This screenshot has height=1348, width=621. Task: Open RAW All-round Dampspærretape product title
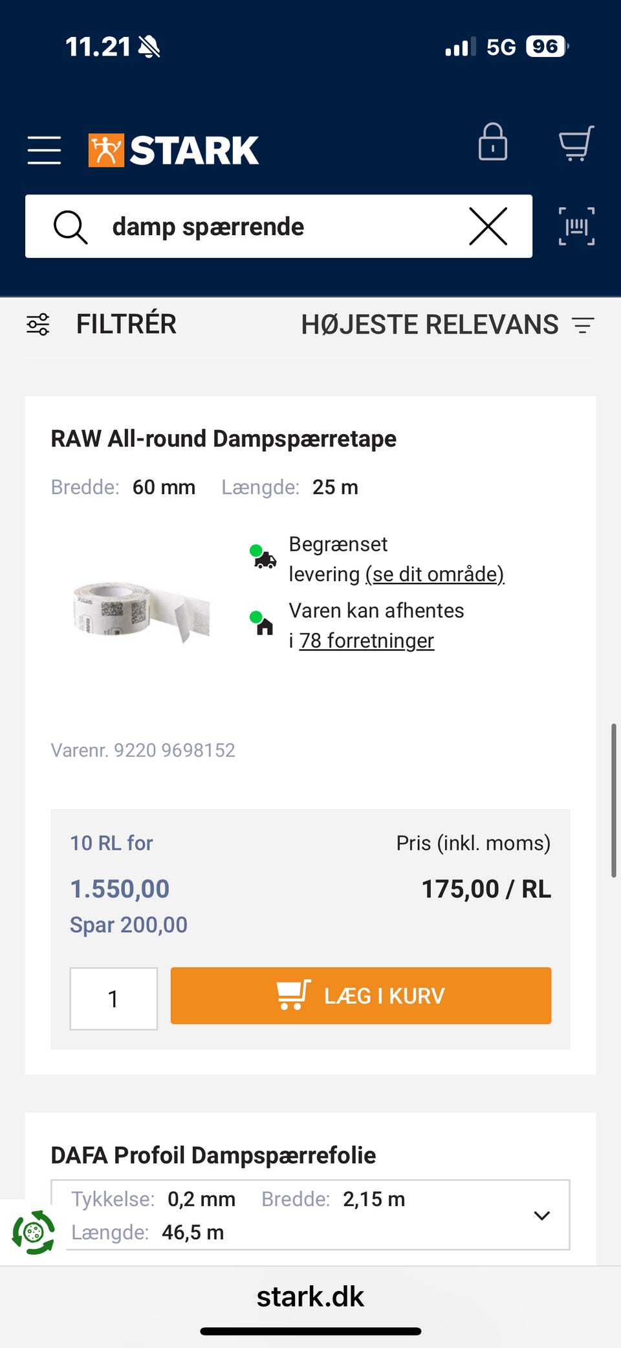pyautogui.click(x=223, y=439)
